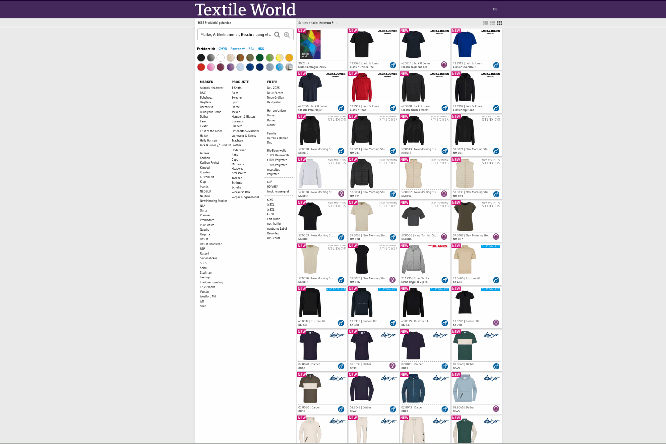
Task: Open the red Classic Hood product image
Action: click(362, 87)
